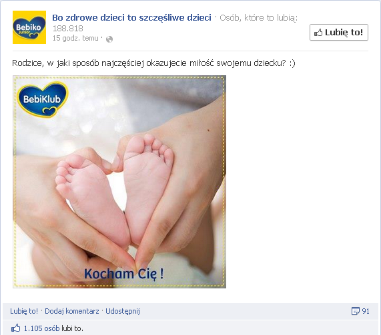This screenshot has height=335, width=381.
Task: Click the page like count "188.818"
Action: pos(68,29)
